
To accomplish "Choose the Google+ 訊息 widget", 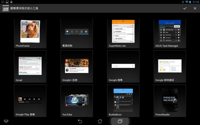I will coord(77,66).
